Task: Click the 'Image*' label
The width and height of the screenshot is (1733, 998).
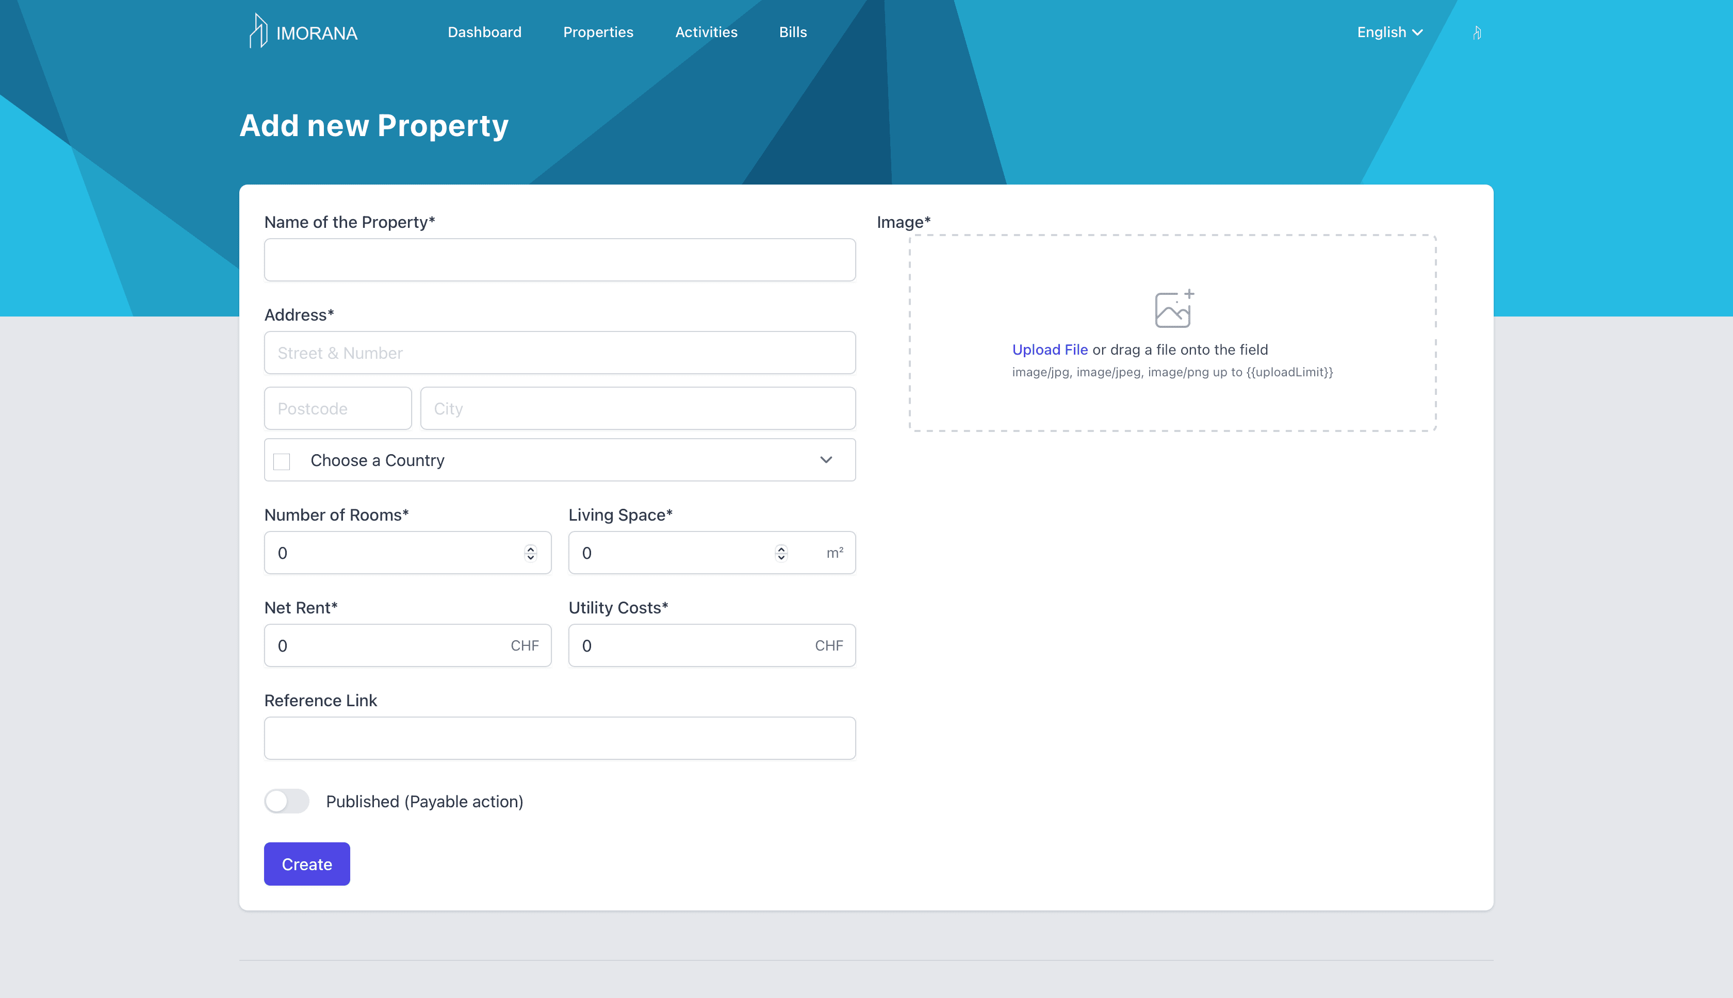Action: coord(903,222)
